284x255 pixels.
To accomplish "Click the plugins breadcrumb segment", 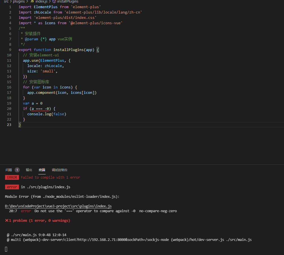I will point(19,1).
